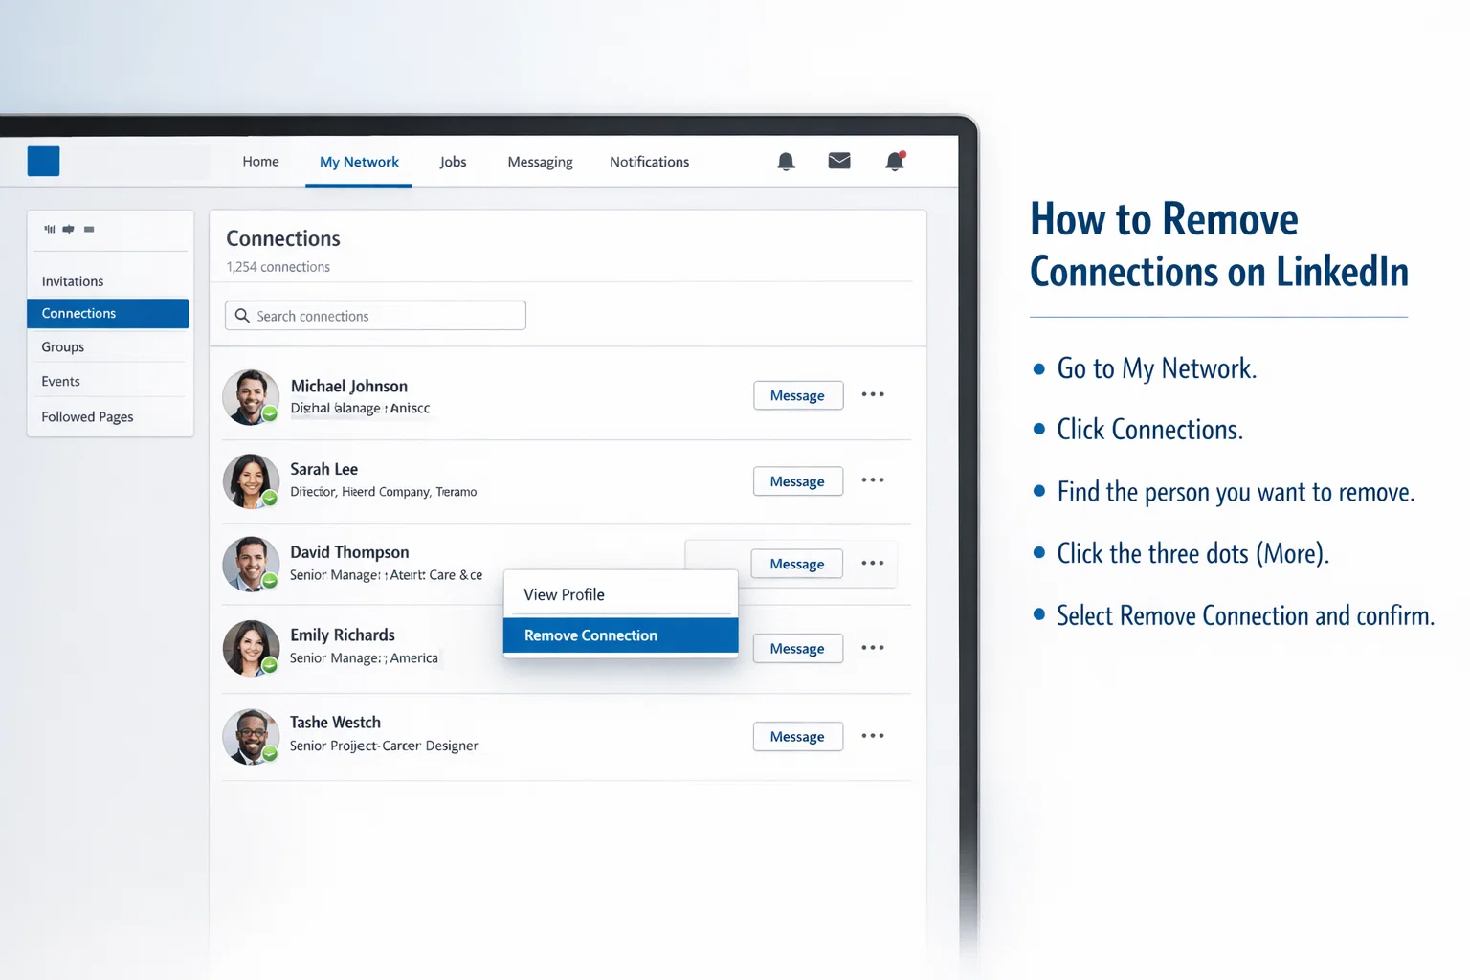Message Michael Johnson
Image resolution: width=1470 pixels, height=980 pixels.
tap(797, 395)
